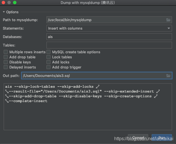Screen dimensions: 176x144
Task: Close the dialog with red window button
Action: coord(3,3)
